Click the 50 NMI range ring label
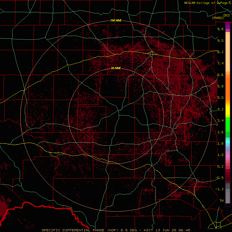232x232 pixels. click(116, 68)
